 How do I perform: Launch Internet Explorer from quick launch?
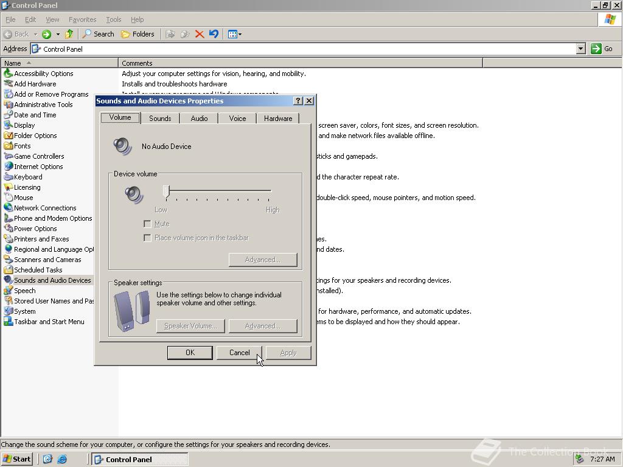point(62,459)
